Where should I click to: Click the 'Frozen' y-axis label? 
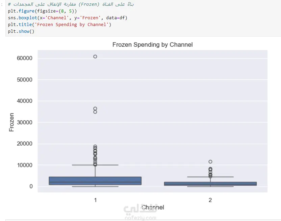point(12,122)
